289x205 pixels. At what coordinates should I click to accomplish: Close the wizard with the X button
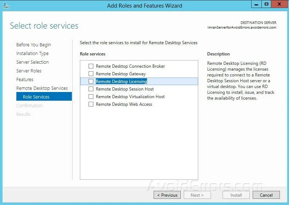pos(279,4)
